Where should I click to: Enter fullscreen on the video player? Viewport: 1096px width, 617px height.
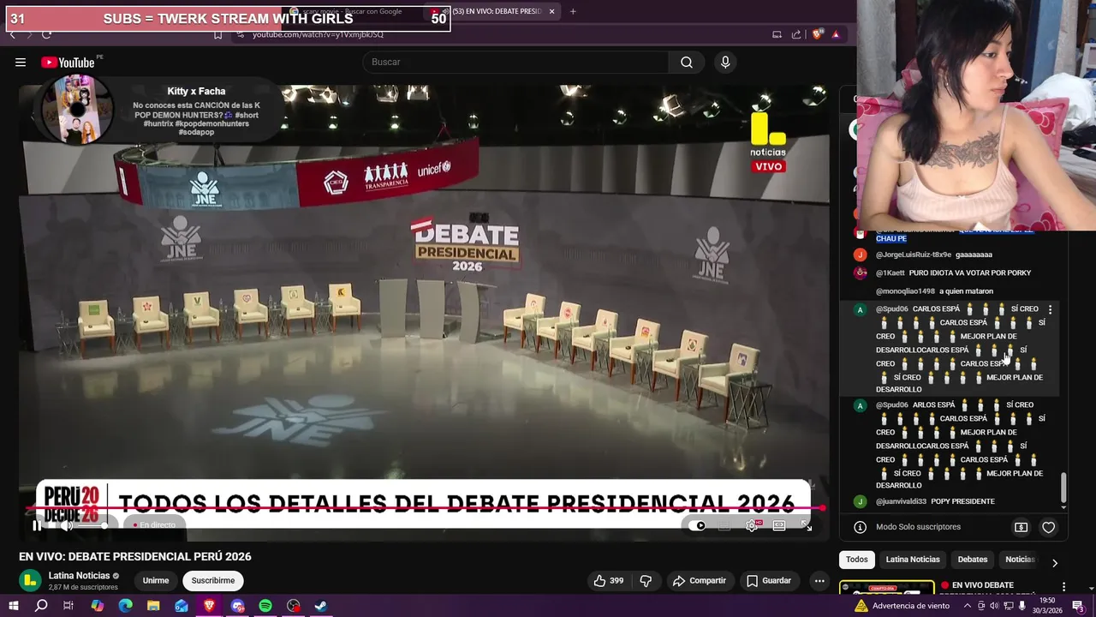807,525
